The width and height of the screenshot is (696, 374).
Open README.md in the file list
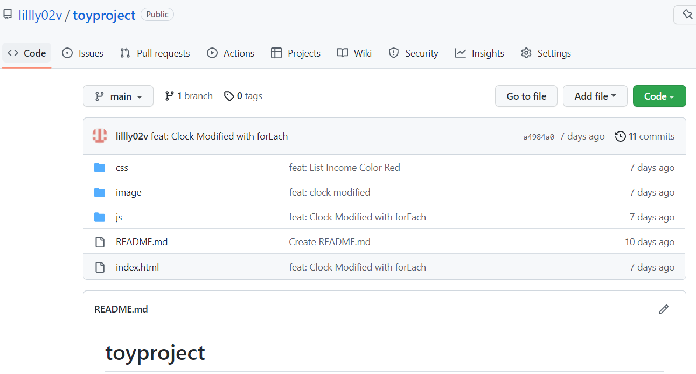point(142,242)
